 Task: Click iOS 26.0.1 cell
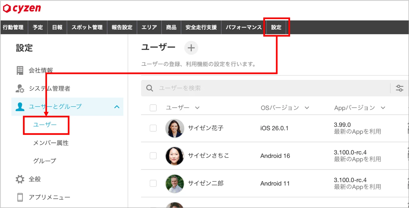[274, 128]
